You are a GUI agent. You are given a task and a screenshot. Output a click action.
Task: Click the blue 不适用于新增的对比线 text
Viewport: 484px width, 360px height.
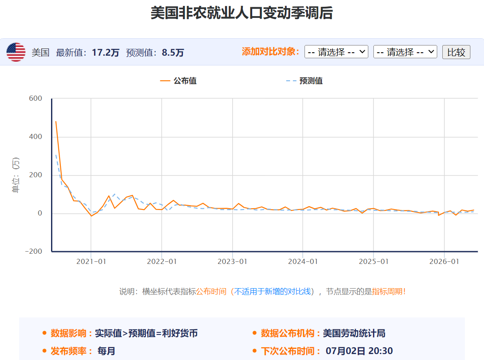(272, 292)
